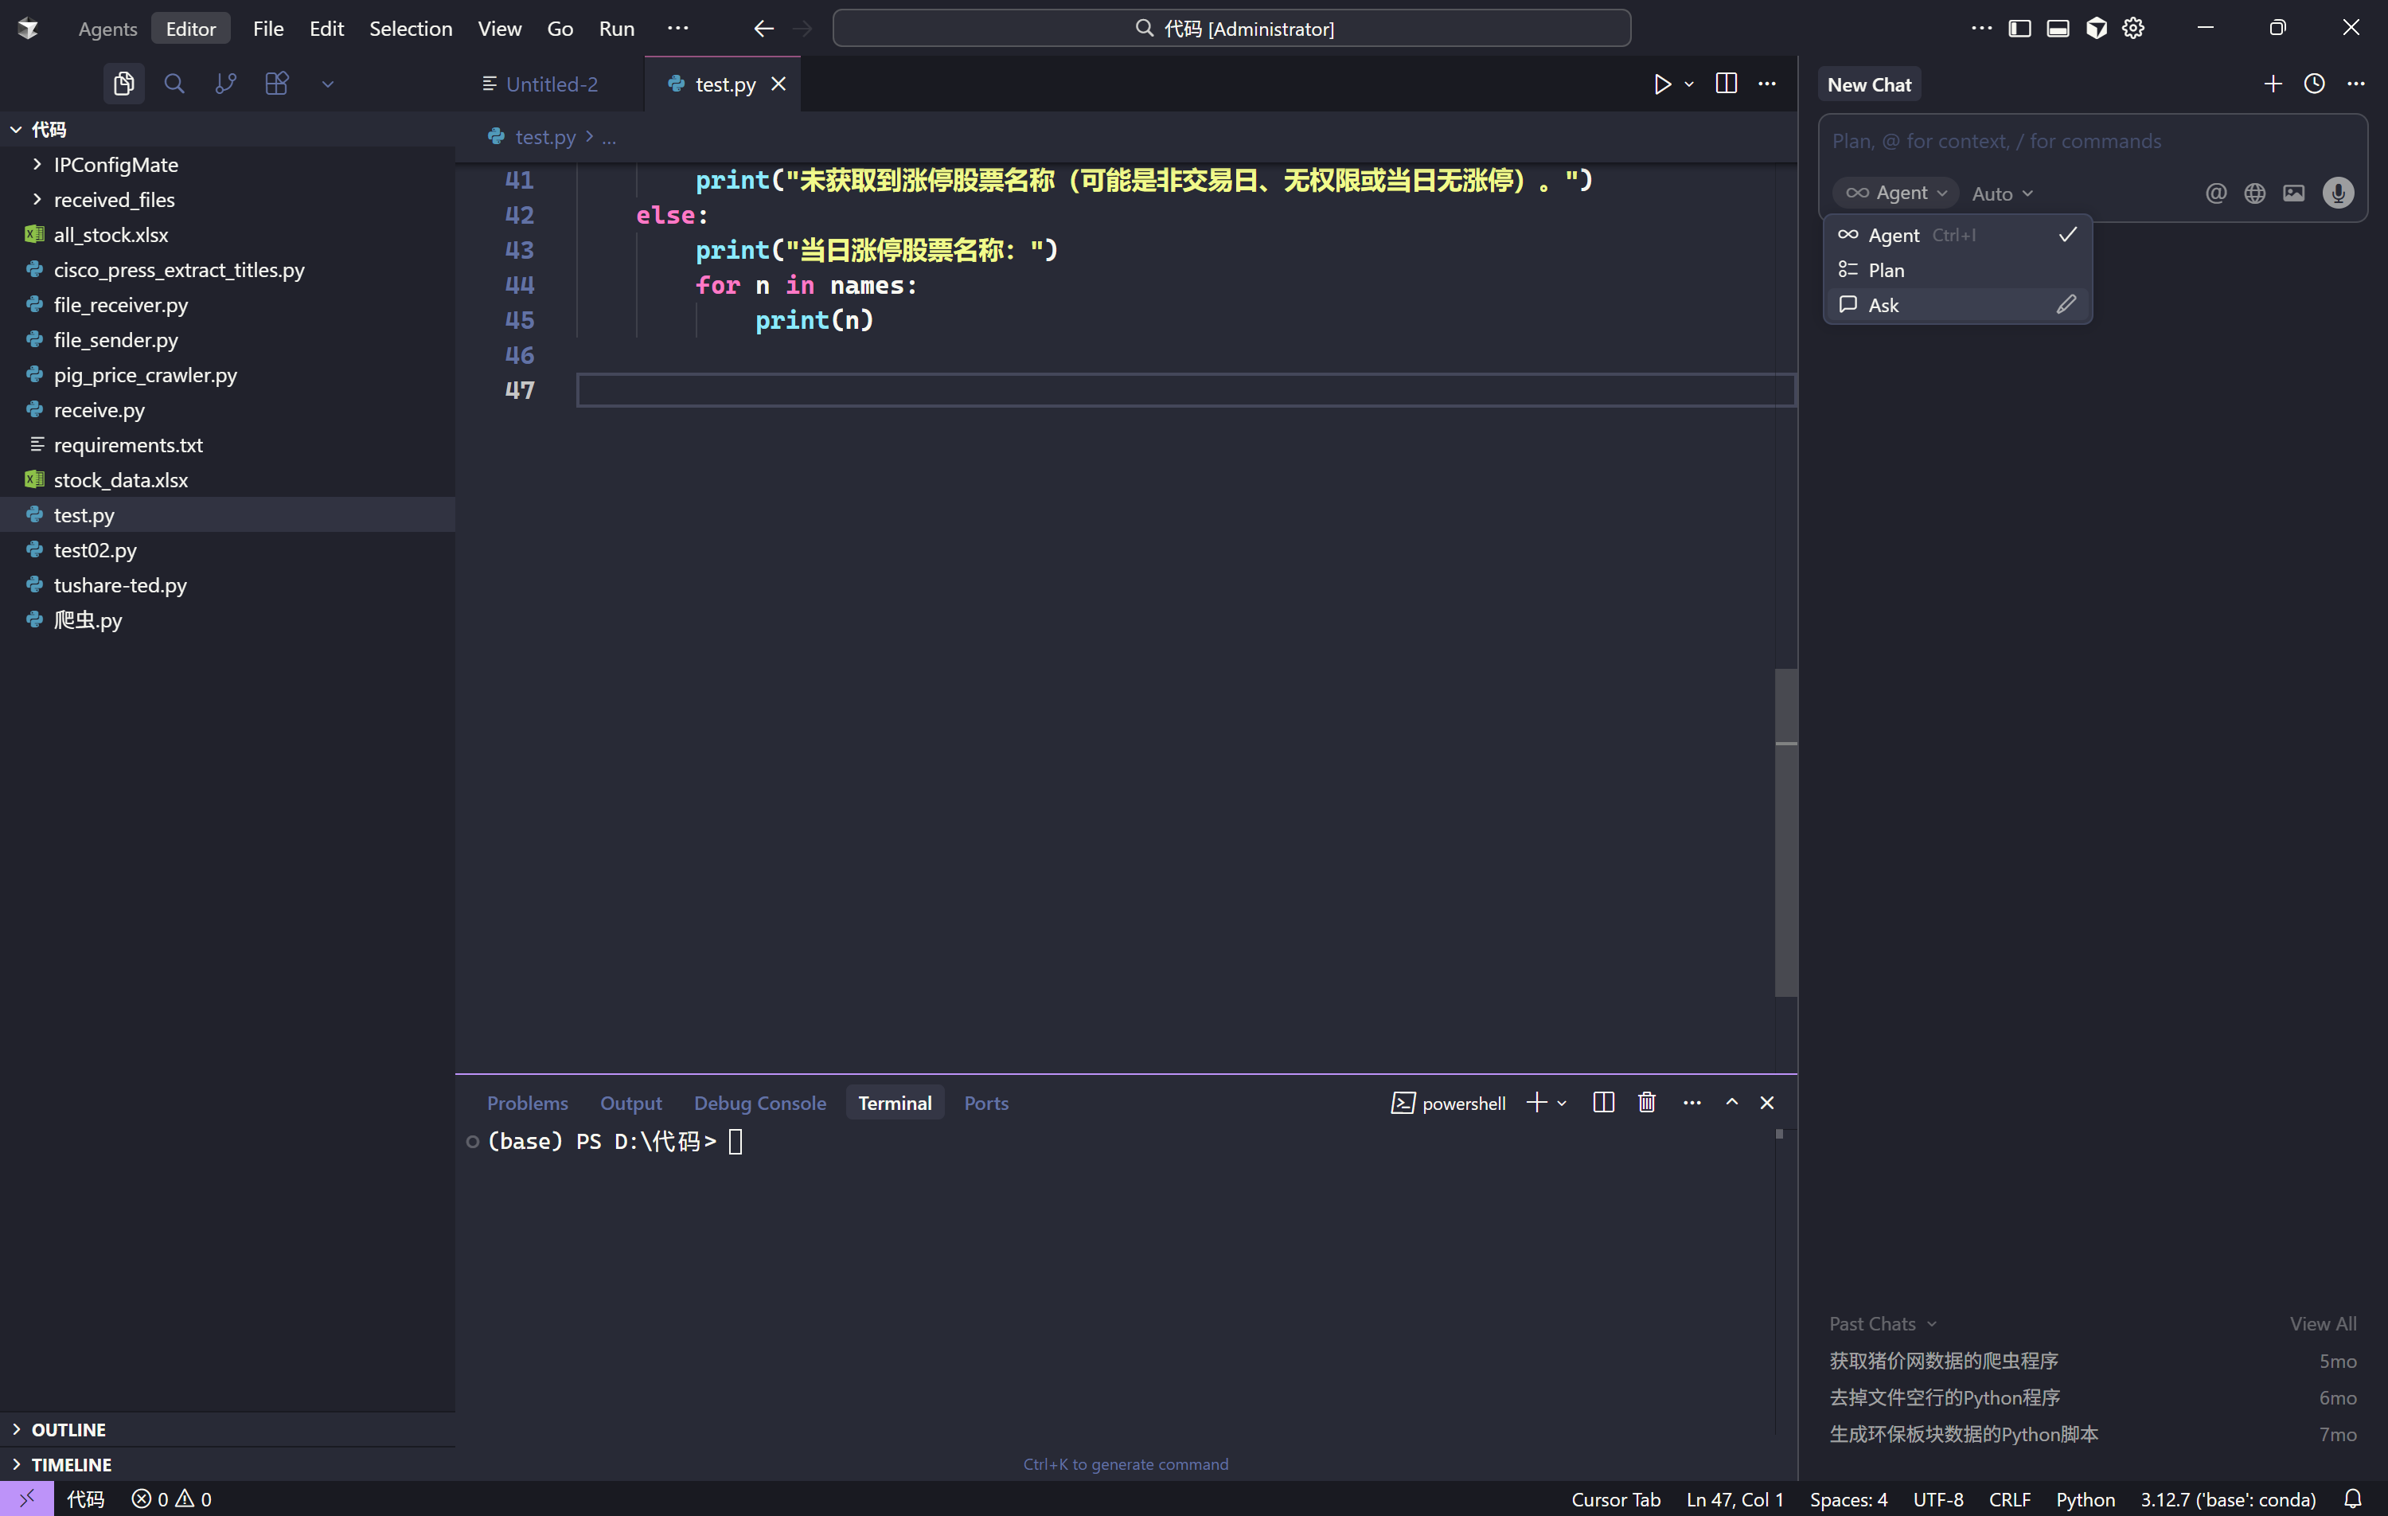Expand the IPConfigMate folder
This screenshot has width=2388, height=1516.
pyautogui.click(x=115, y=165)
